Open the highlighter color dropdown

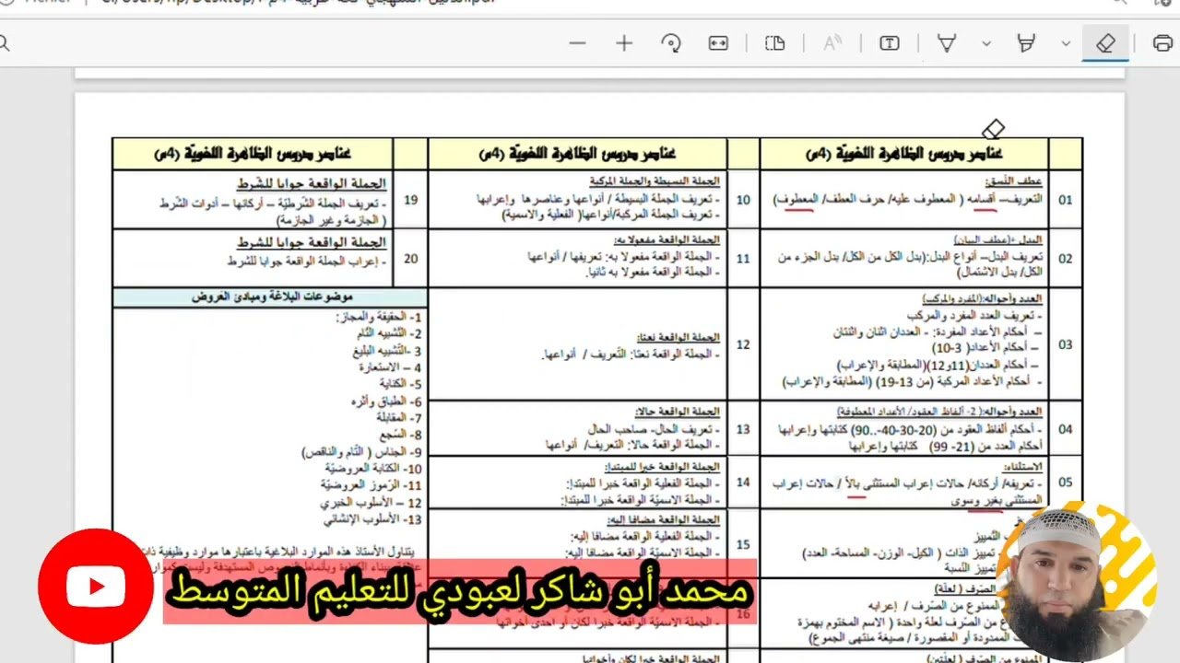point(1066,43)
